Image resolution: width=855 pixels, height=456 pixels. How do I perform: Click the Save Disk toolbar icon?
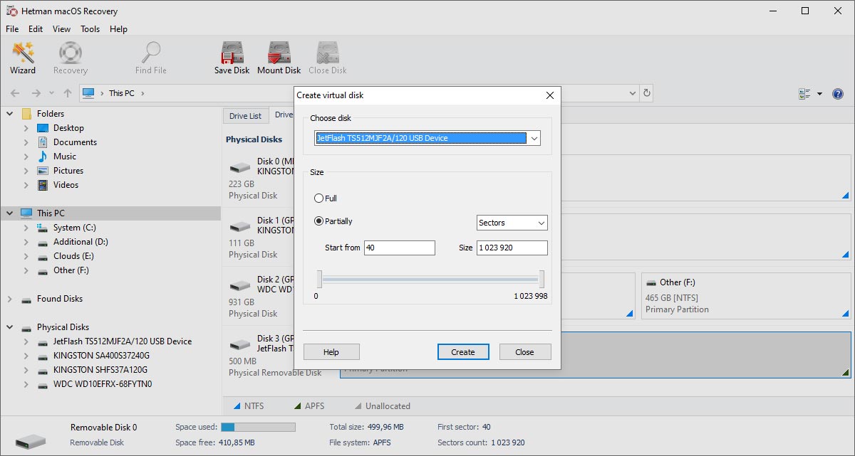click(232, 58)
